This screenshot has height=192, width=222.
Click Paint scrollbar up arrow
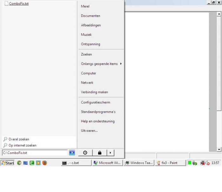tap(219, 14)
